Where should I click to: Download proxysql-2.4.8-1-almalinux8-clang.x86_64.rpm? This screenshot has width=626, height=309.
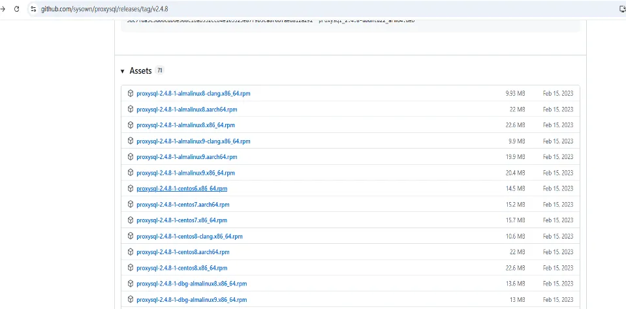tap(193, 94)
